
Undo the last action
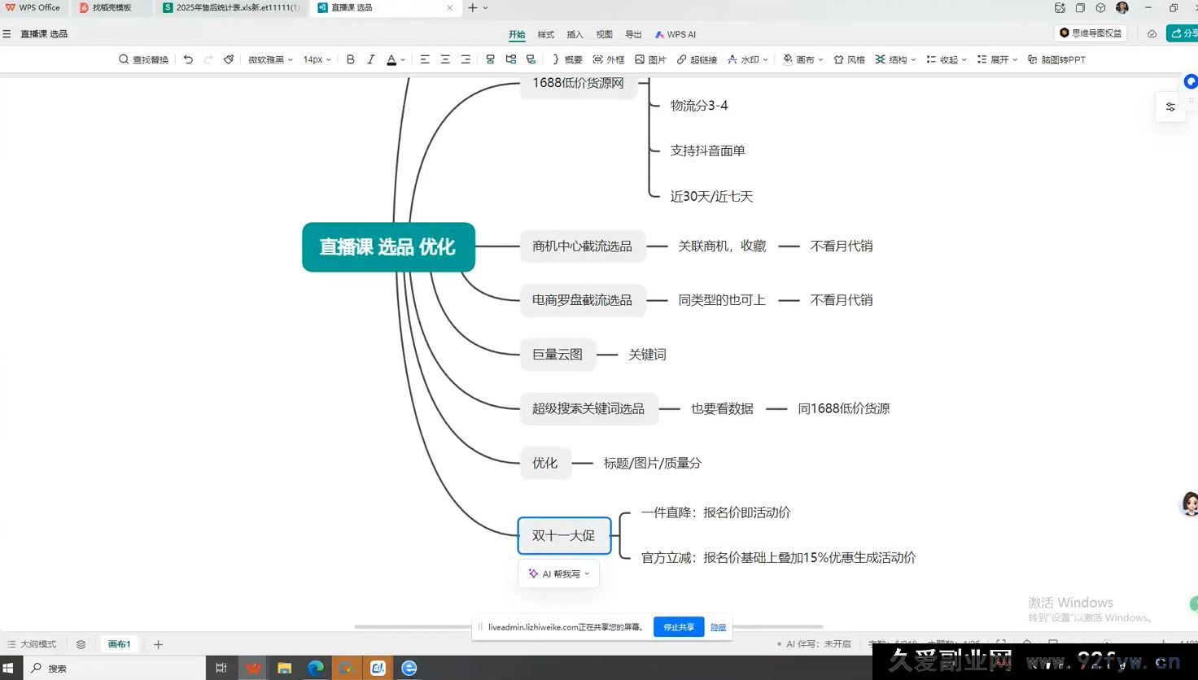[187, 59]
